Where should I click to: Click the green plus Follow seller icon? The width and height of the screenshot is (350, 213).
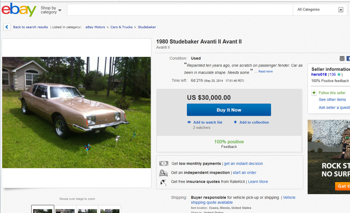click(314, 93)
